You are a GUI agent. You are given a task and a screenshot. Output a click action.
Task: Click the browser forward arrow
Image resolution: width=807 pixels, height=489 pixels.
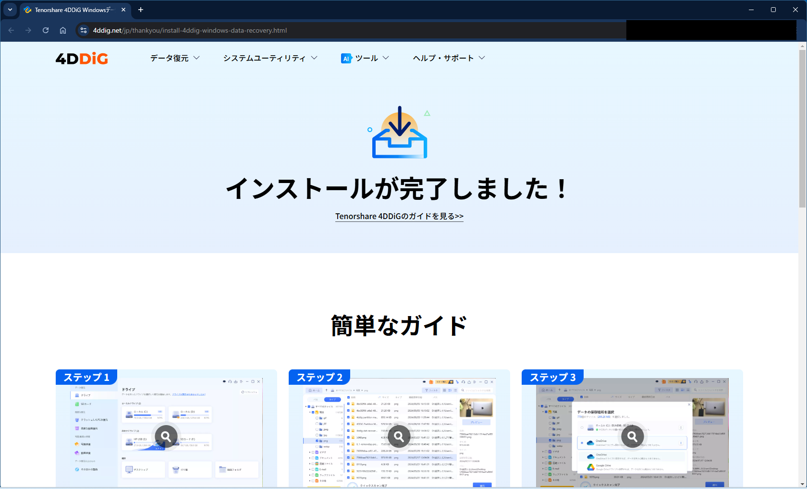point(28,30)
